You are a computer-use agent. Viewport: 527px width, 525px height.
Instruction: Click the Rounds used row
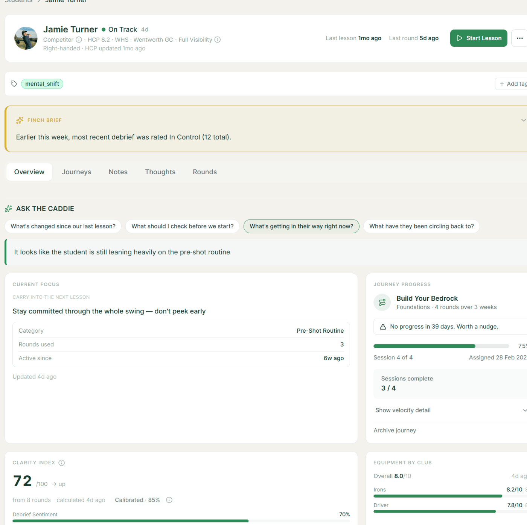[x=181, y=345]
